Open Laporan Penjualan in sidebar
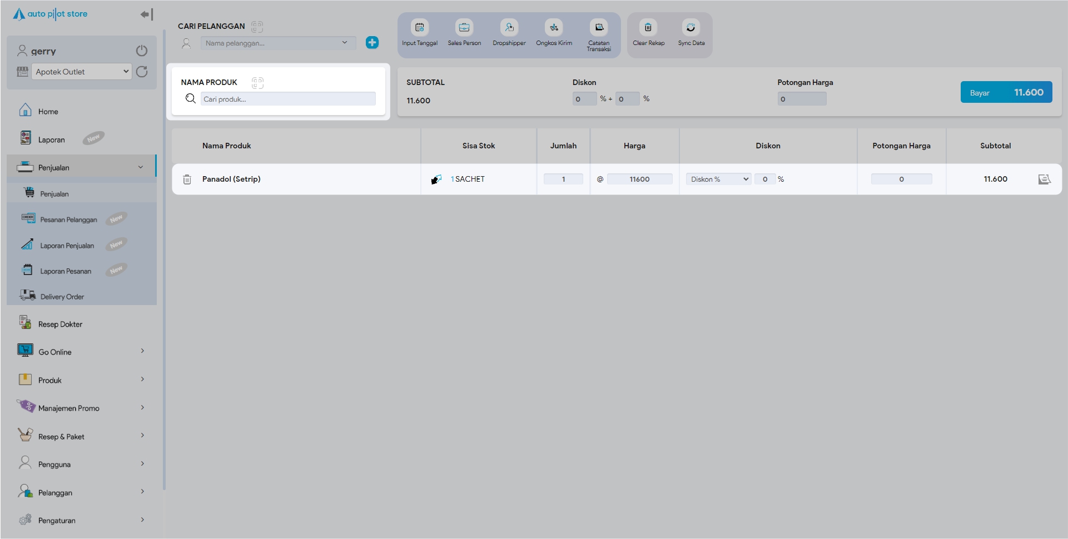 click(x=67, y=246)
